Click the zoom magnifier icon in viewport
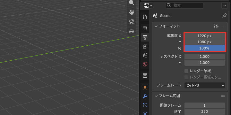 pyautogui.click(x=132, y=3)
